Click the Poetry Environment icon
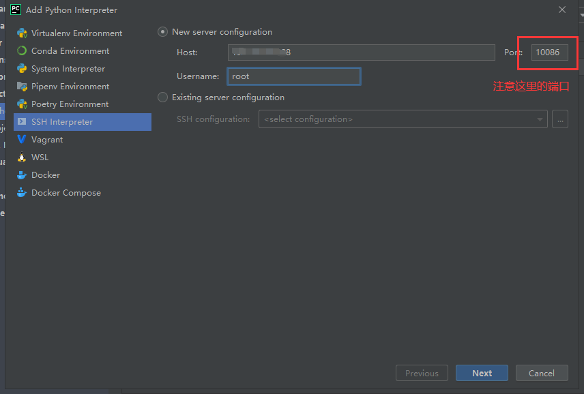Screen dimensions: 584x394 (22, 104)
